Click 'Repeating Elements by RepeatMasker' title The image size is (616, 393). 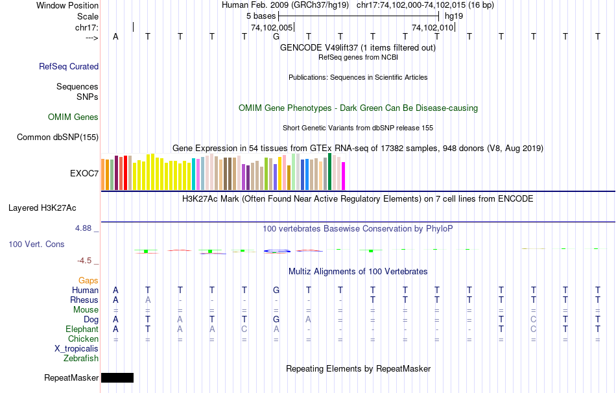(x=358, y=368)
